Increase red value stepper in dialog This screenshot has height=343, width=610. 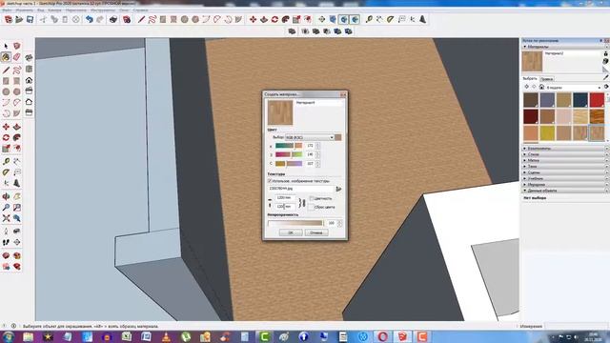coord(317,144)
